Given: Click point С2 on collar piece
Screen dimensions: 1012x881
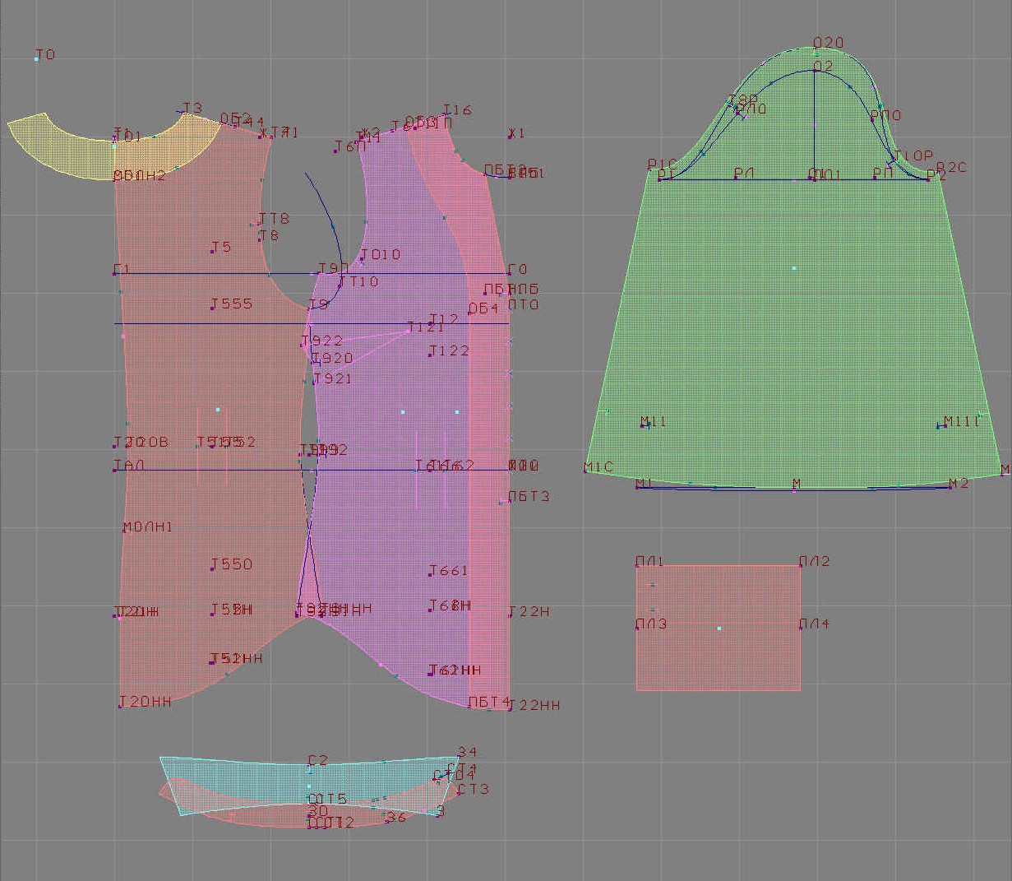Looking at the screenshot, I should (310, 766).
